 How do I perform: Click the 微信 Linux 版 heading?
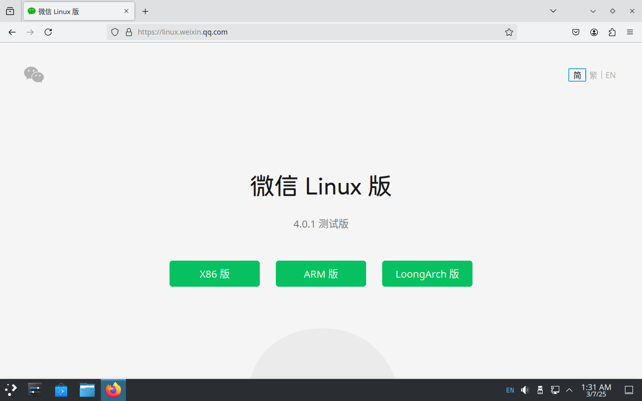click(x=321, y=186)
